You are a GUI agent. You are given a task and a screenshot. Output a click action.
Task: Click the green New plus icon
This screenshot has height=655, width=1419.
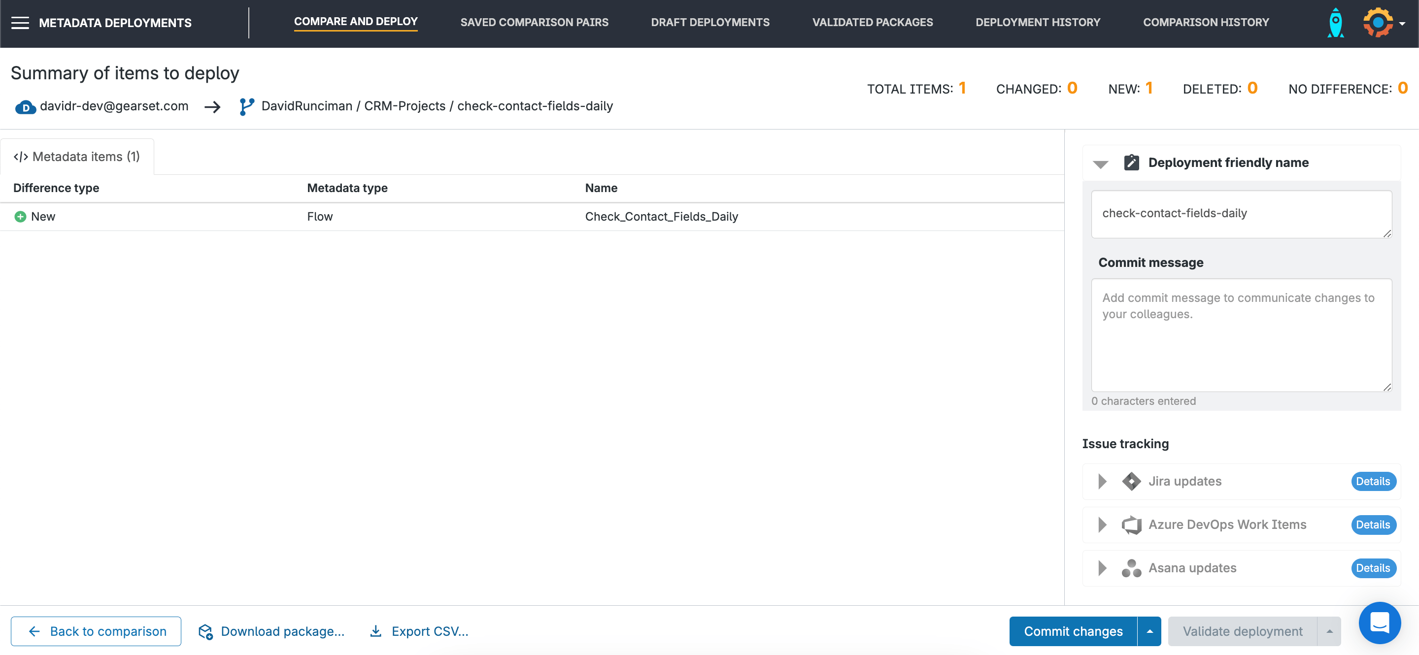[x=20, y=217]
